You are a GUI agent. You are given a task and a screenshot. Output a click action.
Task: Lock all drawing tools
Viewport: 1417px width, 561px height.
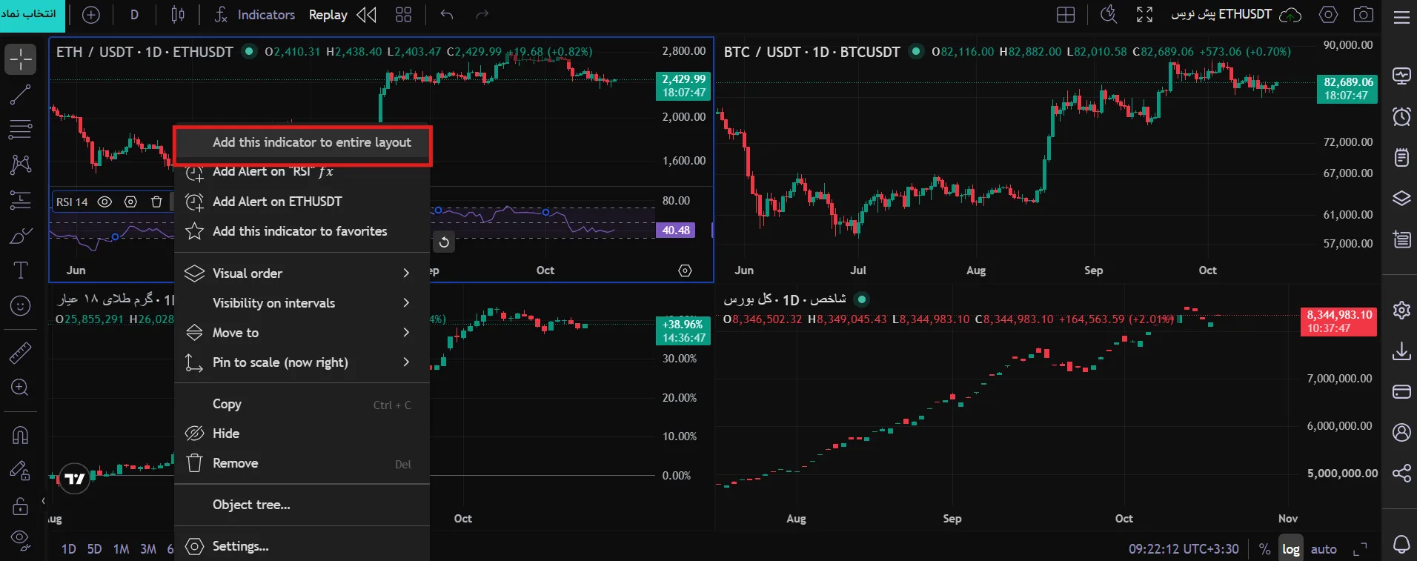click(x=21, y=506)
